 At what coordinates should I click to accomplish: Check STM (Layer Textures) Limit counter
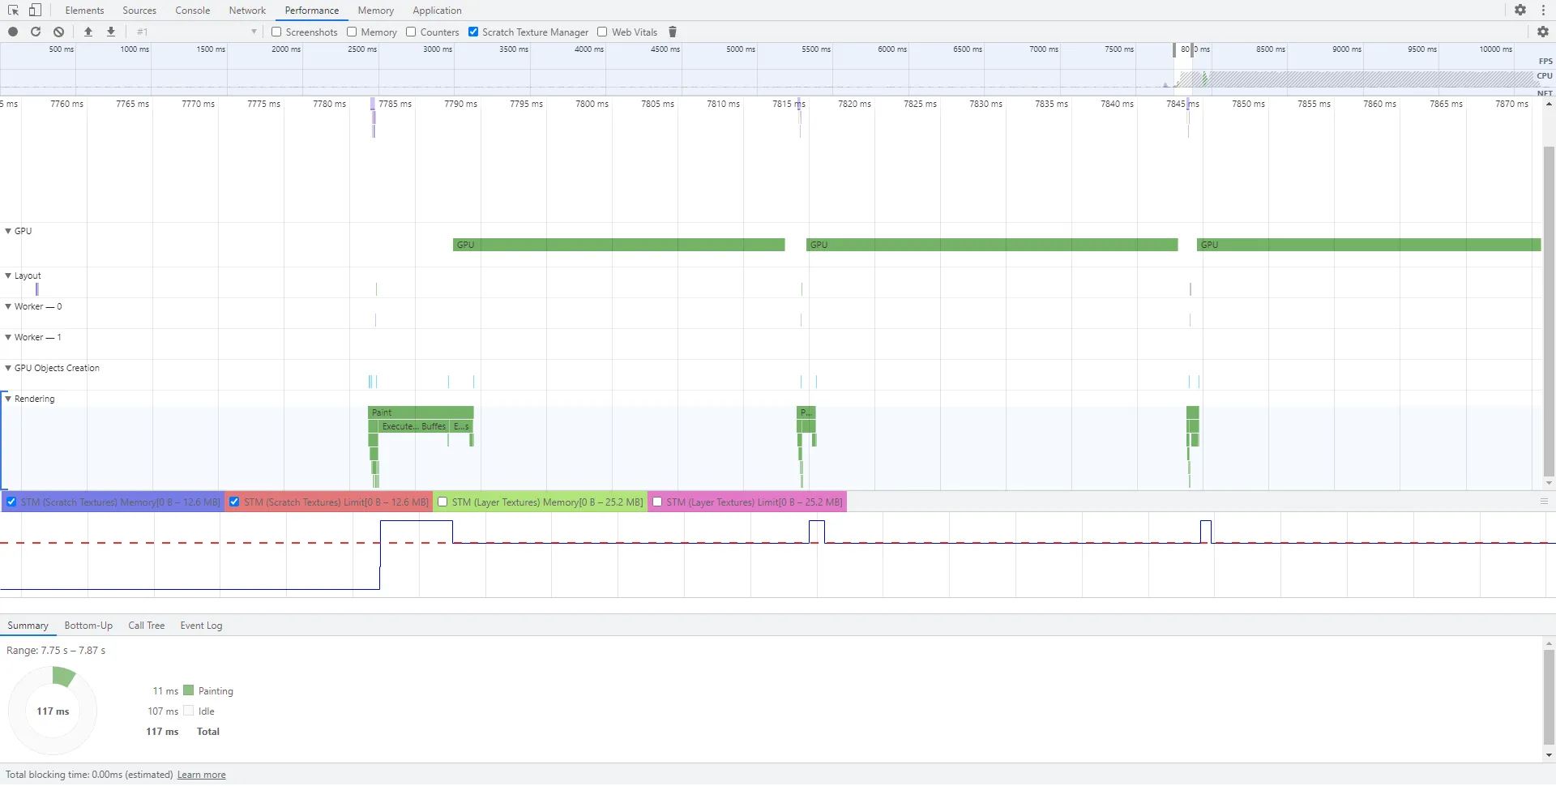(x=657, y=502)
